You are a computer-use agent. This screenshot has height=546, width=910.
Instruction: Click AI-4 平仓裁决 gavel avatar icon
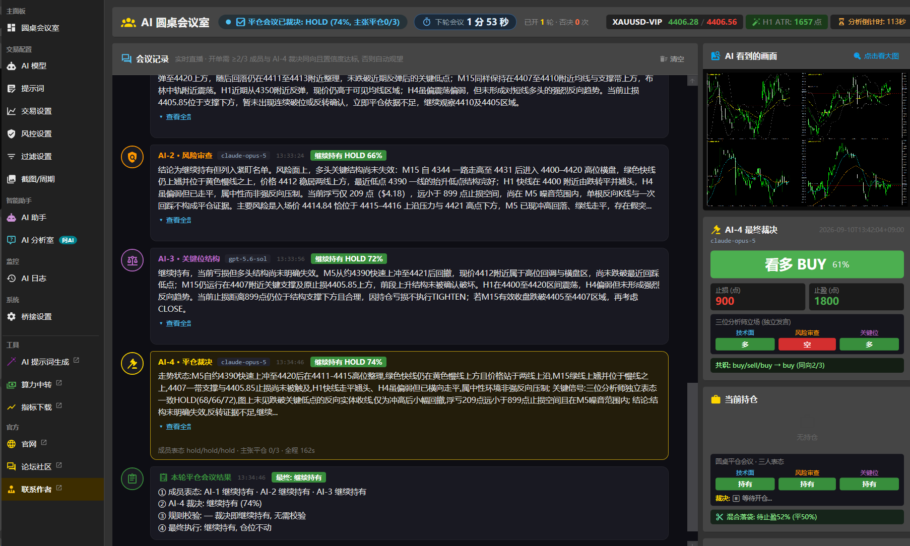pos(133,364)
